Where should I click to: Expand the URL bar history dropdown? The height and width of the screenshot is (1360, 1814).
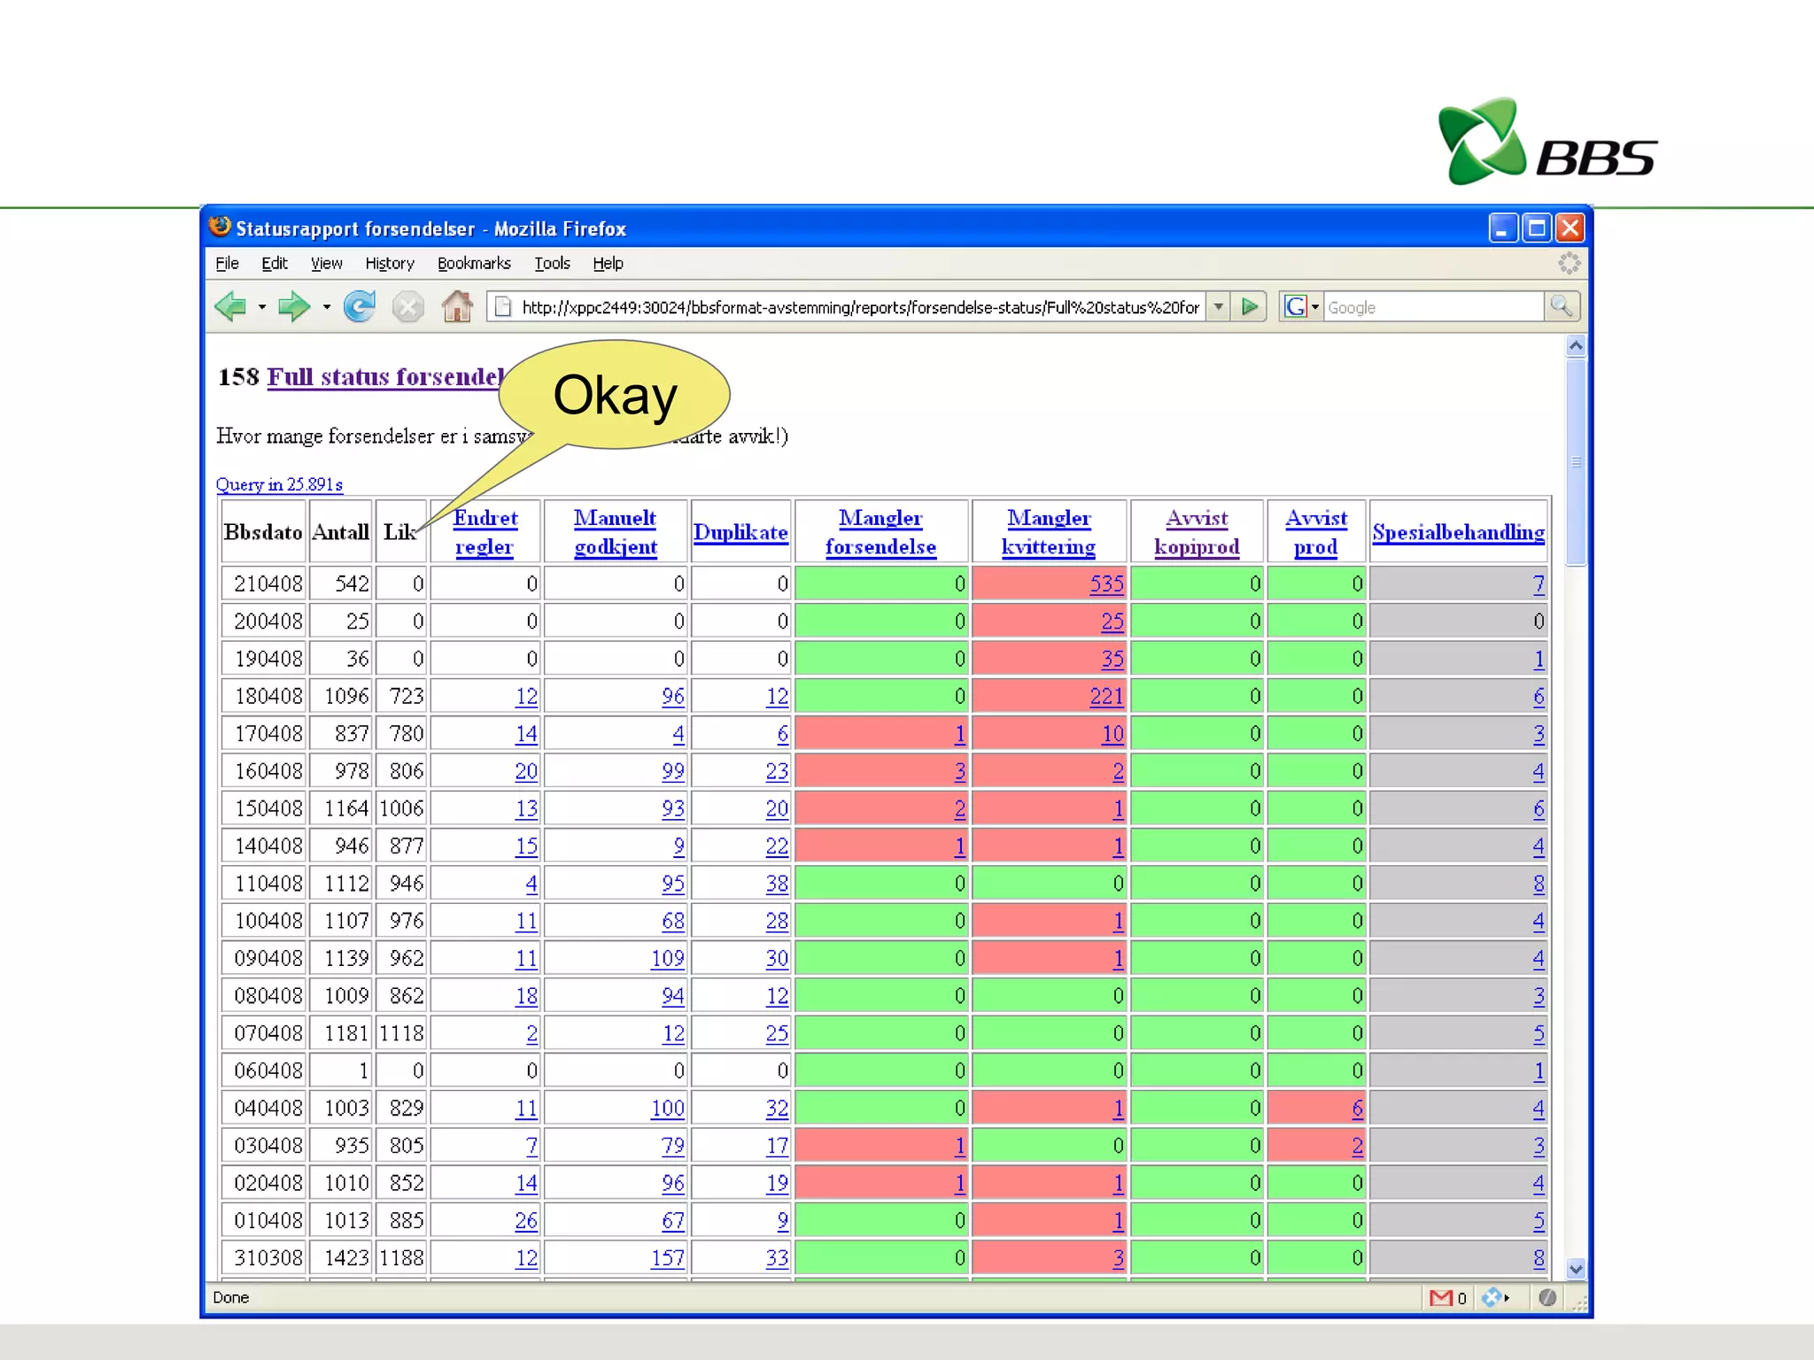(1219, 307)
